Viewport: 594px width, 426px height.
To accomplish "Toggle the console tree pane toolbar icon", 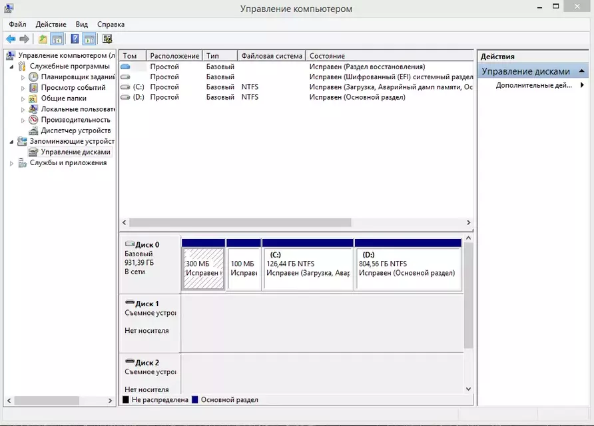I will (57, 39).
